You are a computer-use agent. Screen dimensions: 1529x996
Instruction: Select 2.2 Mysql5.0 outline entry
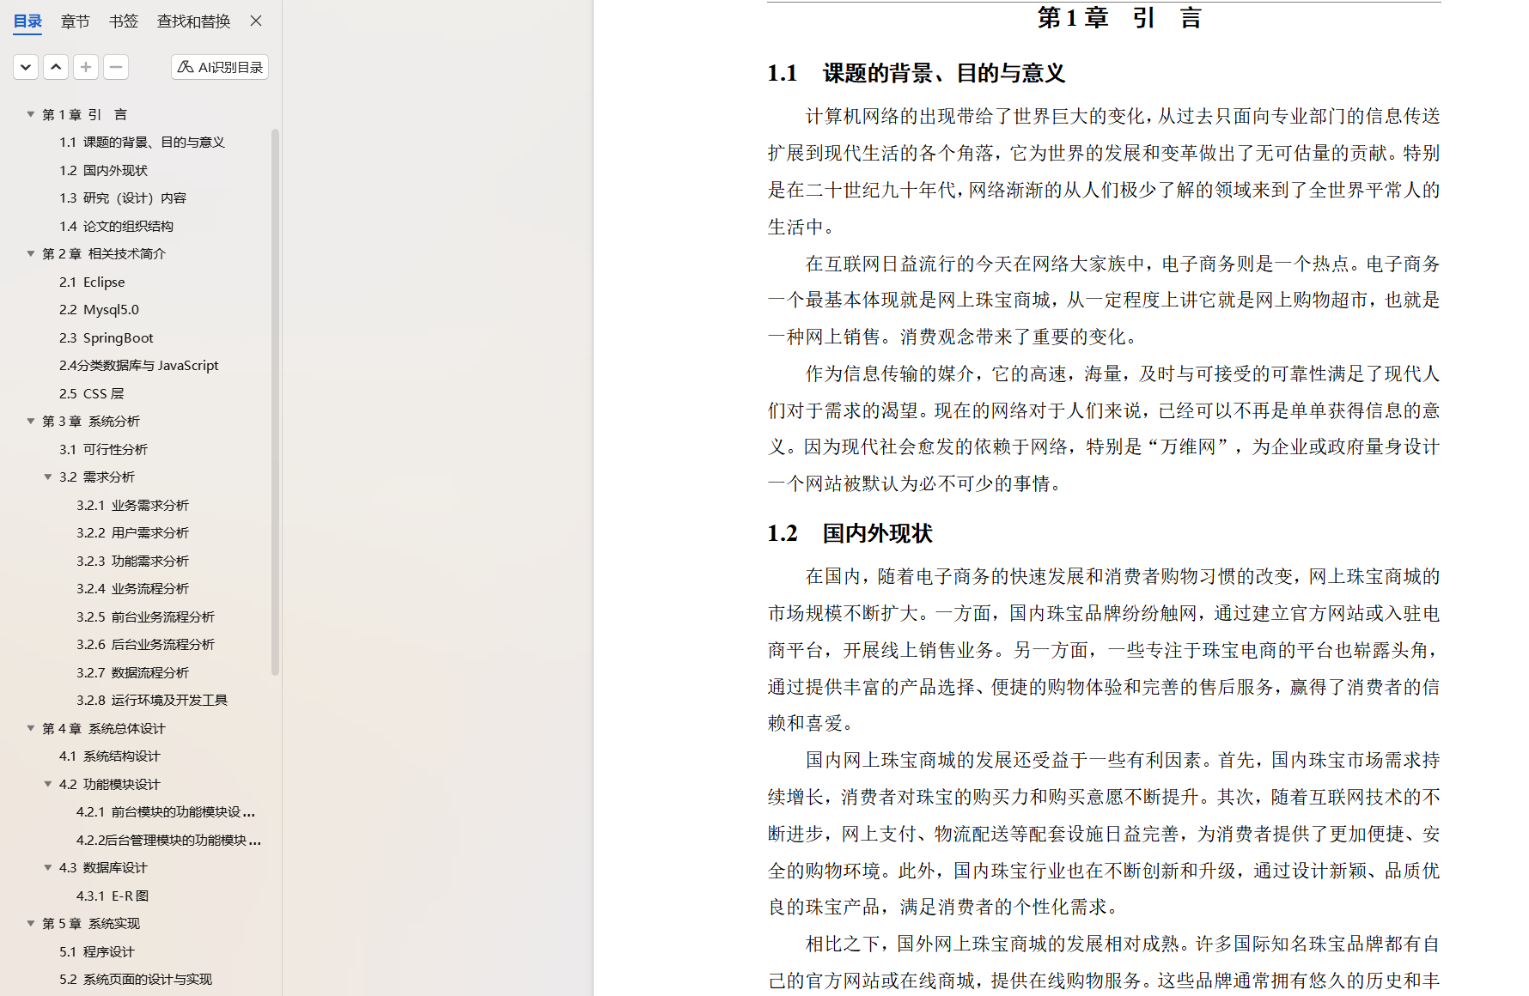point(99,310)
